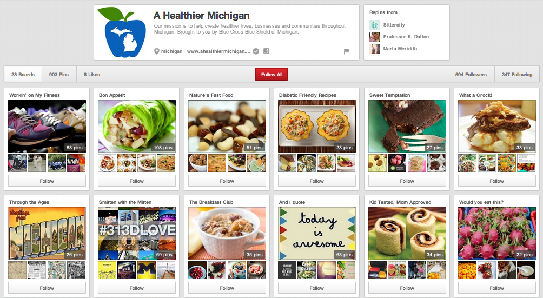The width and height of the screenshot is (543, 298).
Task: Open the Sittercity logo avatar
Action: [x=375, y=25]
